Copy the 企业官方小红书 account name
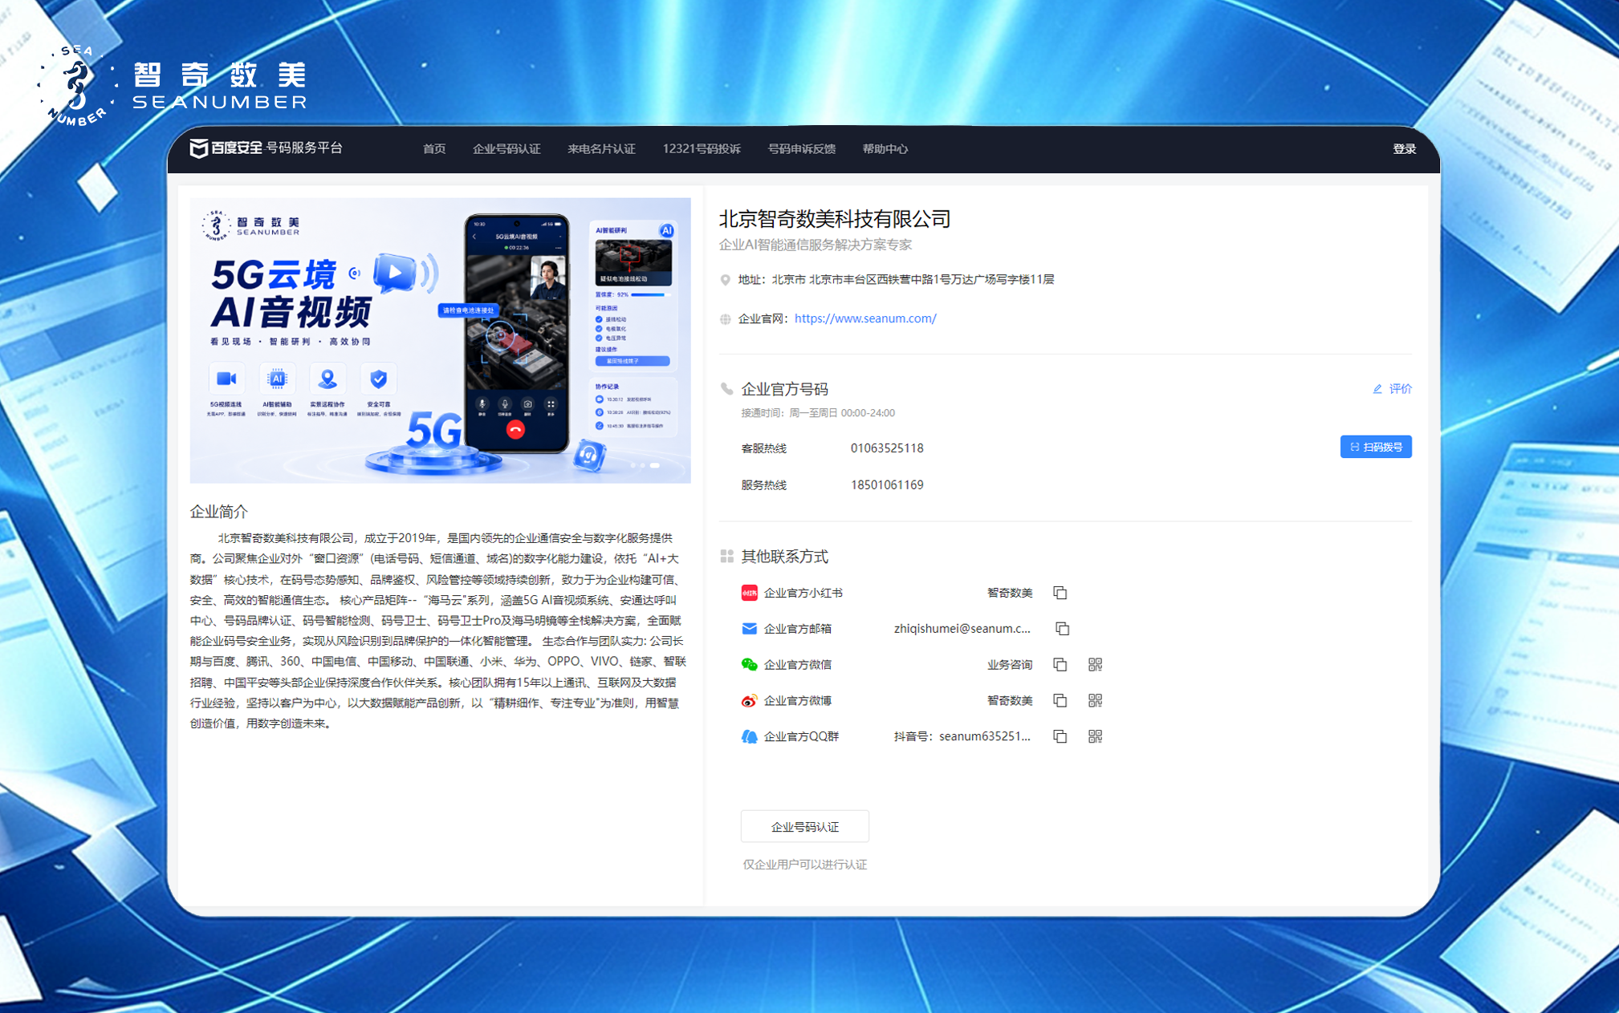The height and width of the screenshot is (1013, 1619). (1060, 593)
